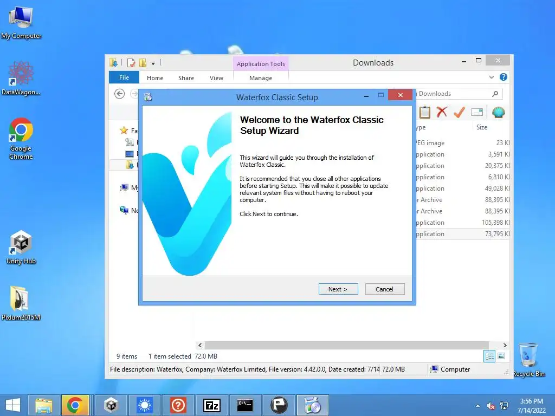Open the taskbar clock showing 3:56 PM
Screen dimensions: 555x416
coord(531,406)
